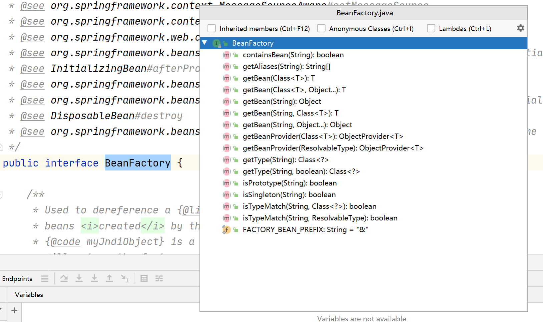Select getBean(String, Object...): Object row
This screenshot has width=543, height=322.
[x=364, y=125]
